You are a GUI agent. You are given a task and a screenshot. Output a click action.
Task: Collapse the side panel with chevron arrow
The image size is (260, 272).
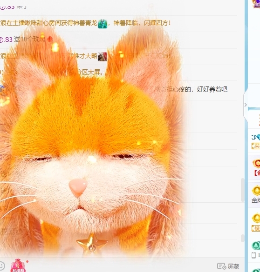click(246, 105)
